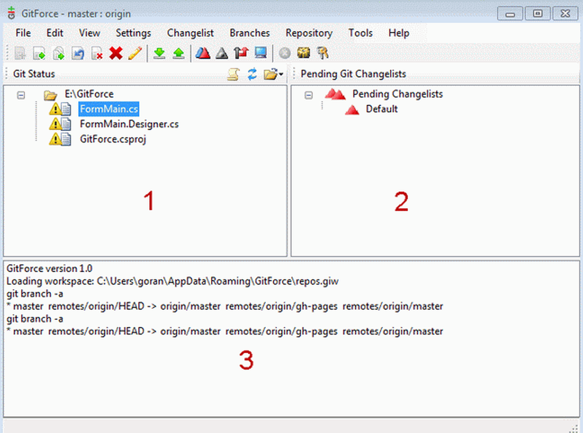Click the scroll icon in Git Status header

click(x=233, y=75)
